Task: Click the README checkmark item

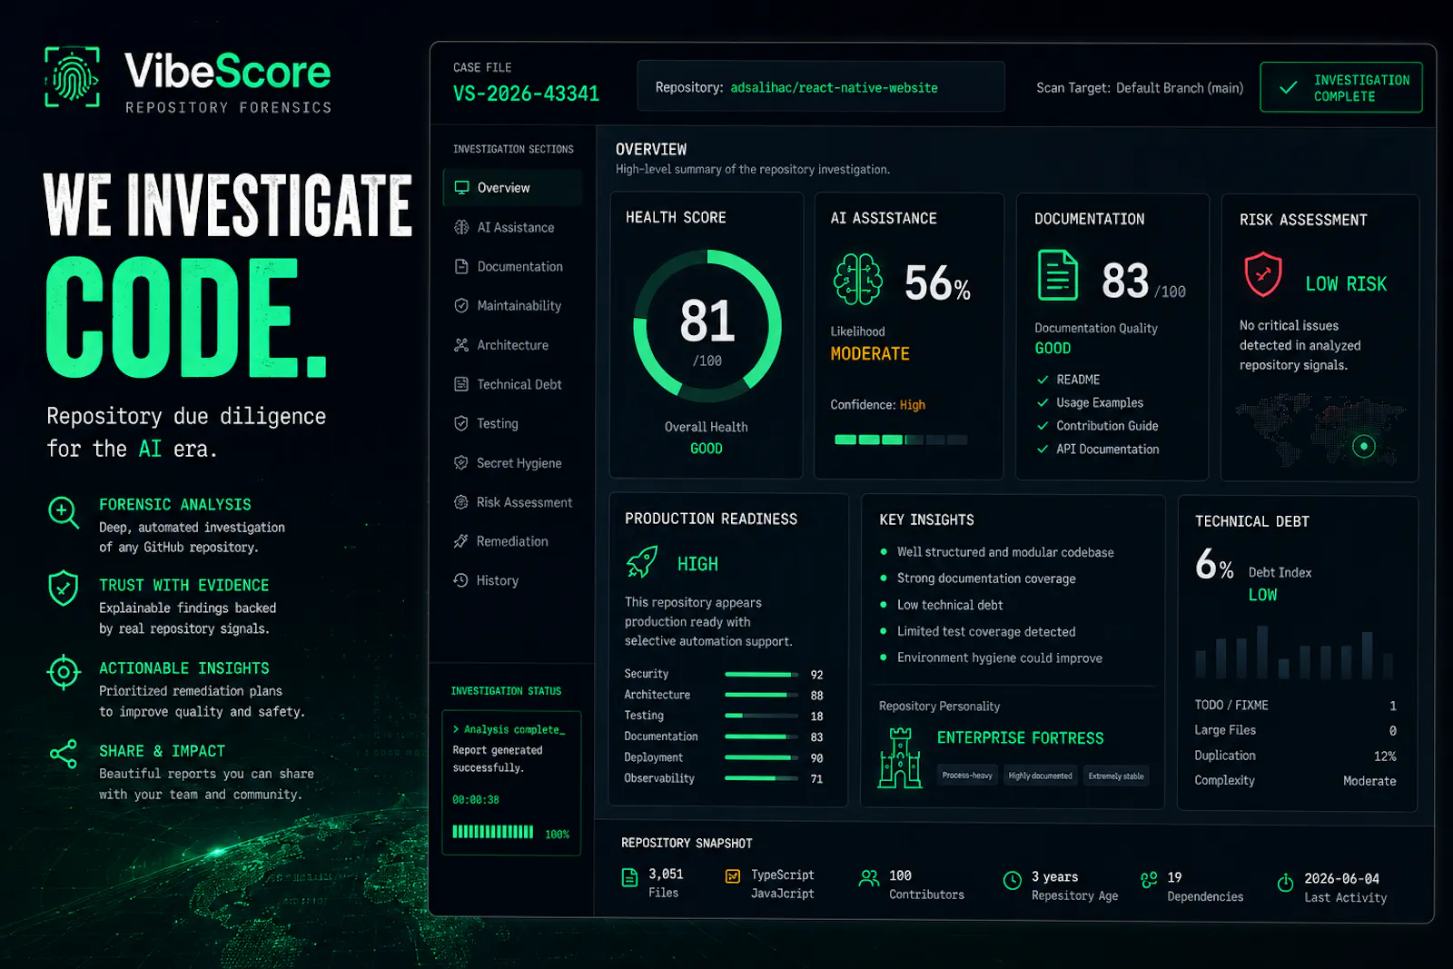Action: click(x=1068, y=380)
